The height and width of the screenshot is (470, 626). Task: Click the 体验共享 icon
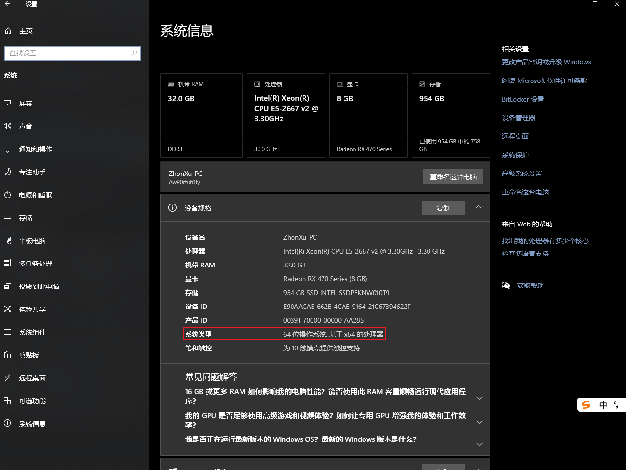click(8, 309)
